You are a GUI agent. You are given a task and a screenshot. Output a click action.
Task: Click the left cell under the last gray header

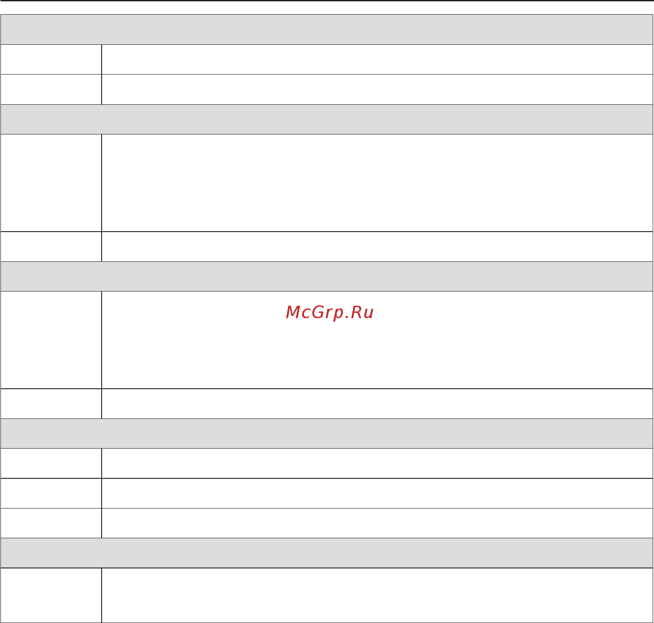[x=51, y=595]
